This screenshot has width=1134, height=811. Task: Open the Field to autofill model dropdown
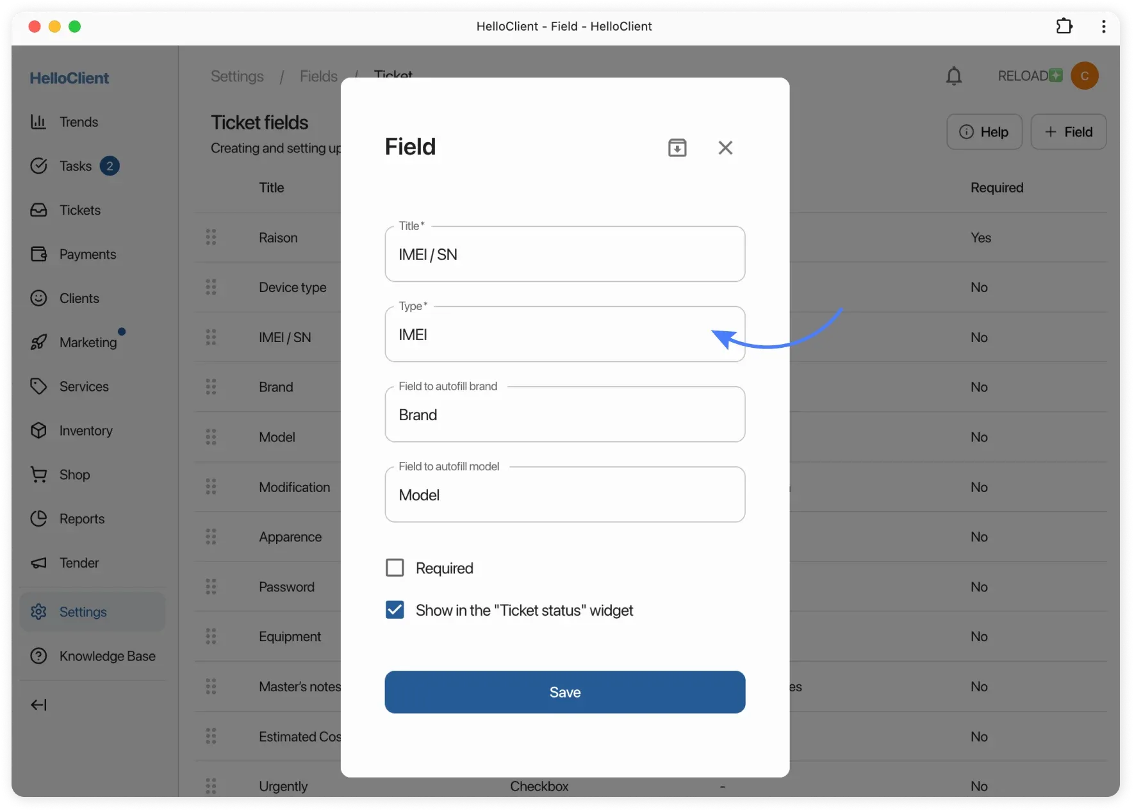point(564,495)
